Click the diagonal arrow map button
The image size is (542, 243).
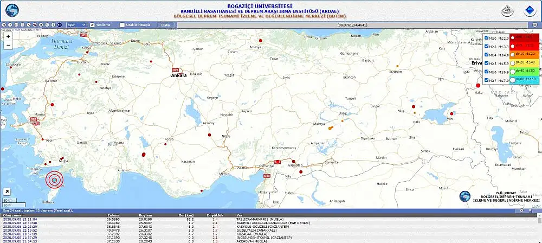click(7, 192)
